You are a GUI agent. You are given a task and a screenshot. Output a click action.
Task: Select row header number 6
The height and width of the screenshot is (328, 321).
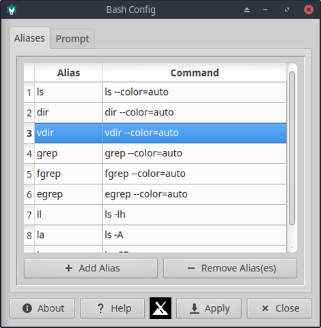click(x=29, y=195)
